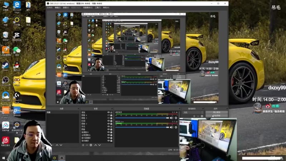Open the 文件(F) menu
This screenshot has height=161, width=286.
point(49,8)
